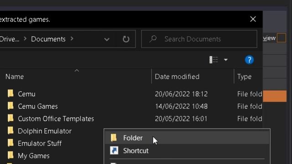The height and width of the screenshot is (164, 292).
Task: Open the view options dropdown arrow
Action: click(x=226, y=60)
